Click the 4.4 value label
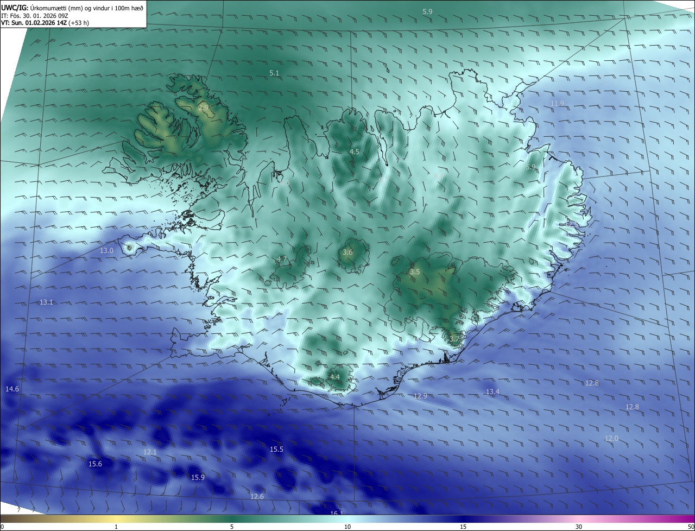695x531 pixels. click(335, 377)
